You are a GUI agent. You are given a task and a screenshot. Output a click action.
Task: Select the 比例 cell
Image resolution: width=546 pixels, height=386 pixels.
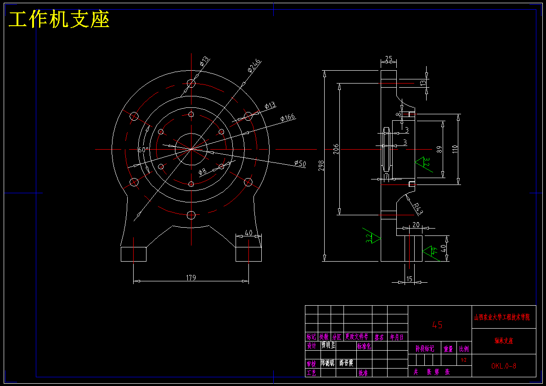point(464,348)
